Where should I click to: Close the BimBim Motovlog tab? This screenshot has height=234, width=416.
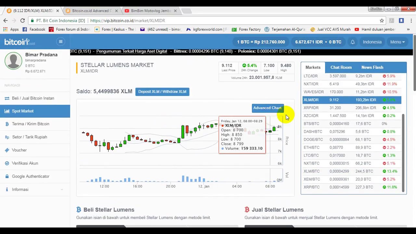pos(175,11)
